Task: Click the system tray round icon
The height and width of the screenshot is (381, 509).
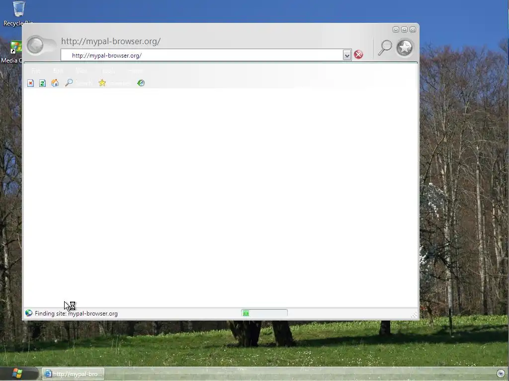Action: pyautogui.click(x=501, y=374)
